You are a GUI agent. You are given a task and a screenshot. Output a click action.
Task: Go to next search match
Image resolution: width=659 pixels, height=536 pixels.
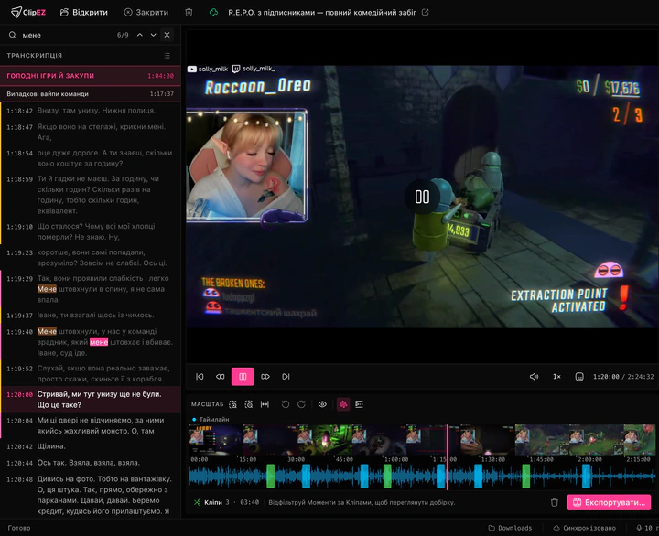pos(154,35)
